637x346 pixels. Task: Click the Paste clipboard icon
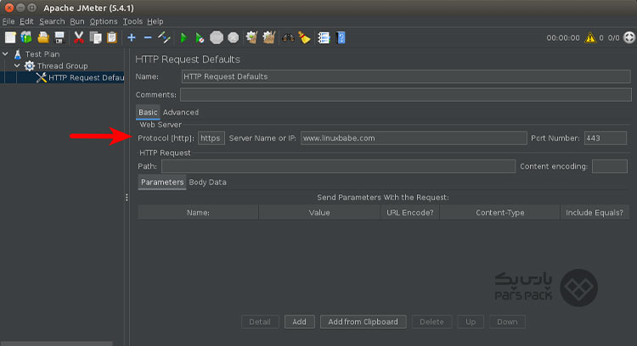tap(112, 37)
